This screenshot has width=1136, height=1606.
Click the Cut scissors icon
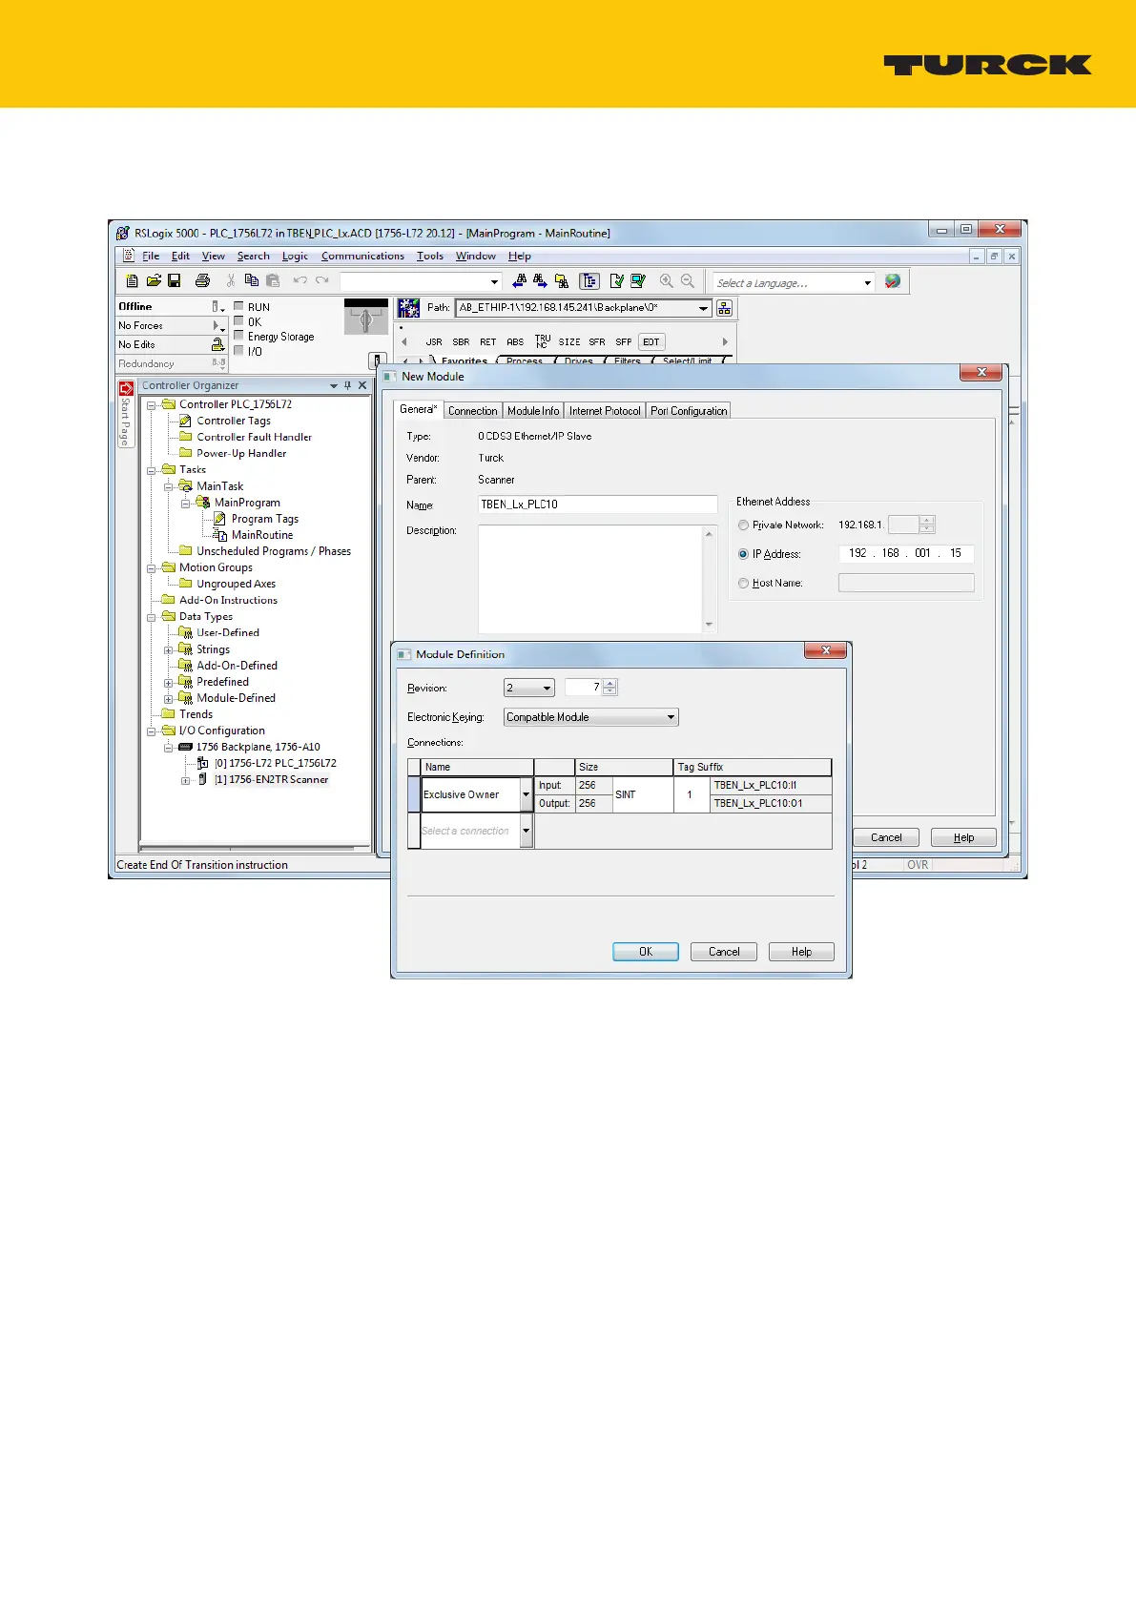[x=231, y=280]
